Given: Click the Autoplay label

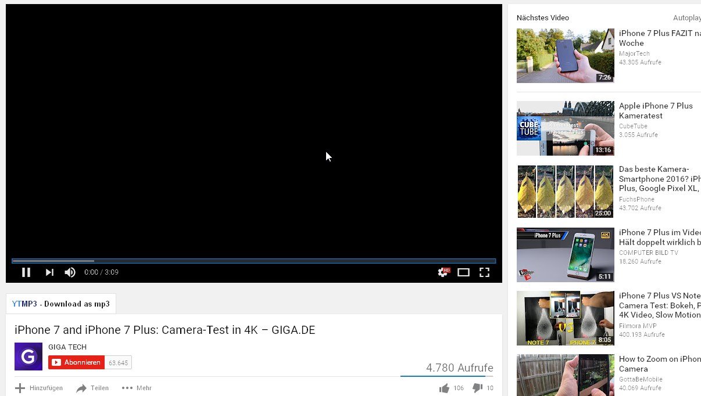Looking at the screenshot, I should (x=687, y=17).
